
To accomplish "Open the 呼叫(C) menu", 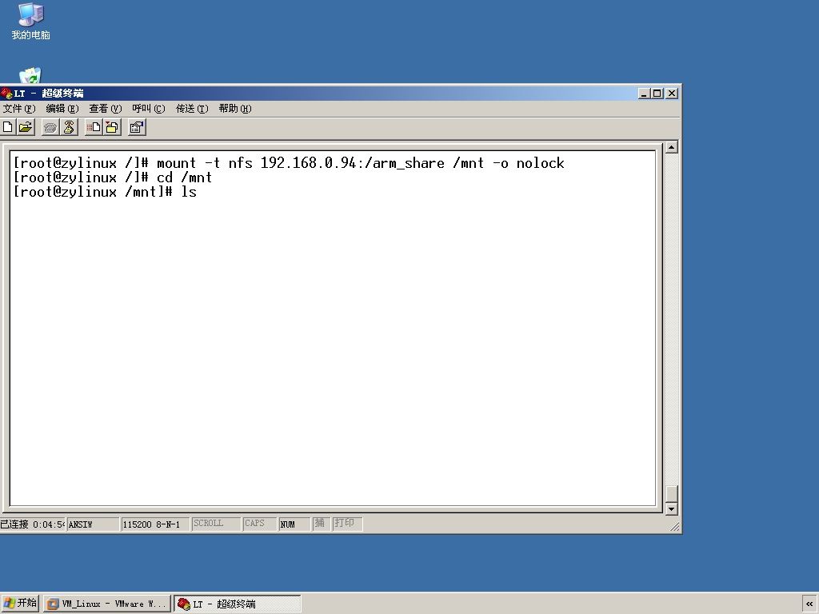I will point(148,109).
